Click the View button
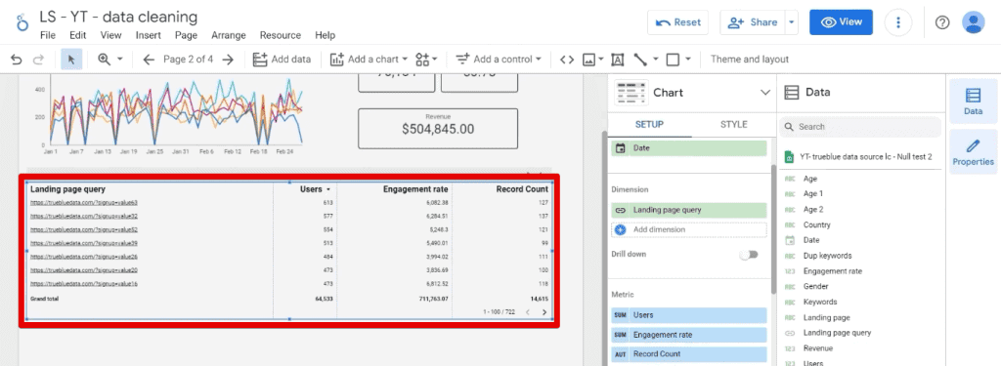1001x366 pixels. coord(842,22)
